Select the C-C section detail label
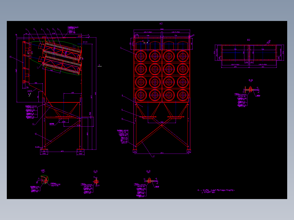294x220 pixels. [x=95, y=171]
